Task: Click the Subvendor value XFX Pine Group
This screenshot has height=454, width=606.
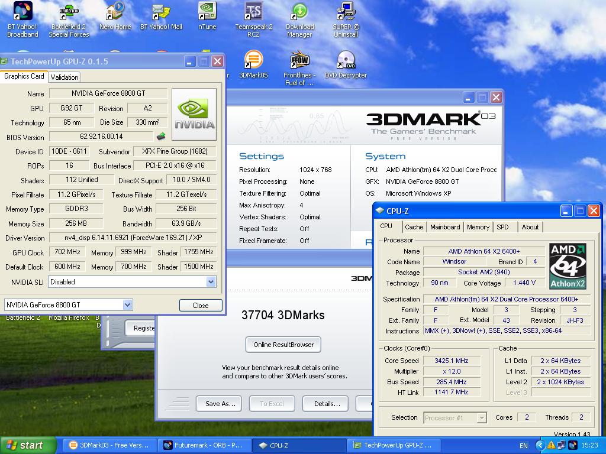Action: point(175,151)
